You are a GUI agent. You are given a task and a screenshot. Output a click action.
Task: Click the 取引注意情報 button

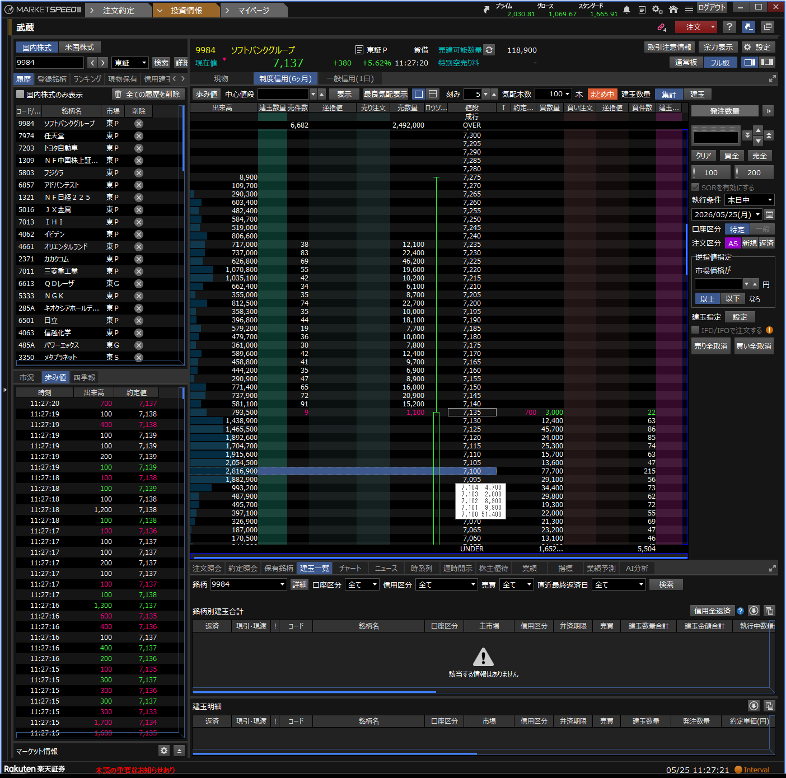click(x=670, y=47)
